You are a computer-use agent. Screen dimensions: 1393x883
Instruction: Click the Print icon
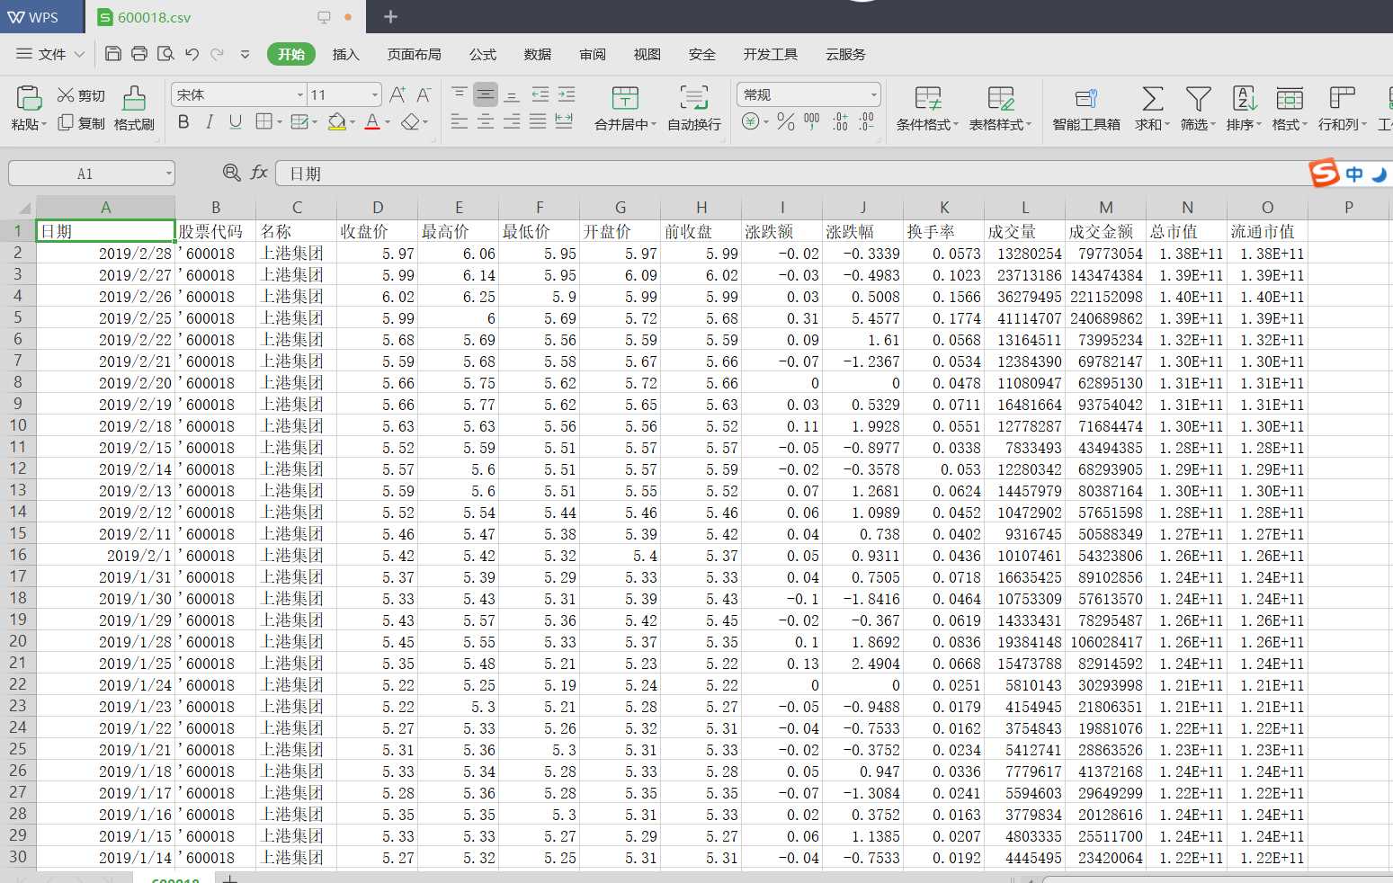click(x=139, y=54)
